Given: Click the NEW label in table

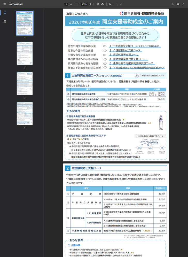Looking at the screenshot, I should [147, 231].
